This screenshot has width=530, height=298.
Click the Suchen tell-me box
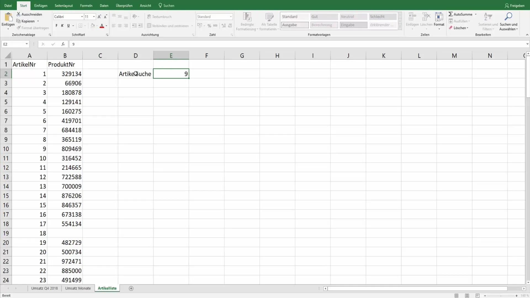pyautogui.click(x=166, y=6)
